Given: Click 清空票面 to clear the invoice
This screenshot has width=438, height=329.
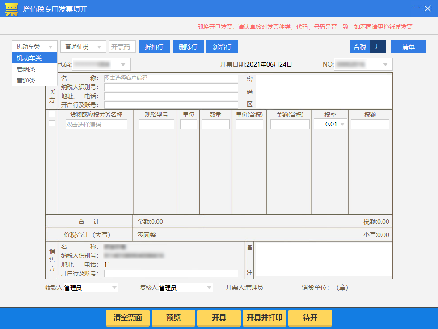Looking at the screenshot, I should coord(128,318).
